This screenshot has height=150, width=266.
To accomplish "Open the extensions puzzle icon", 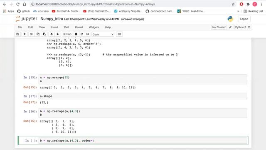I will click(248, 4).
